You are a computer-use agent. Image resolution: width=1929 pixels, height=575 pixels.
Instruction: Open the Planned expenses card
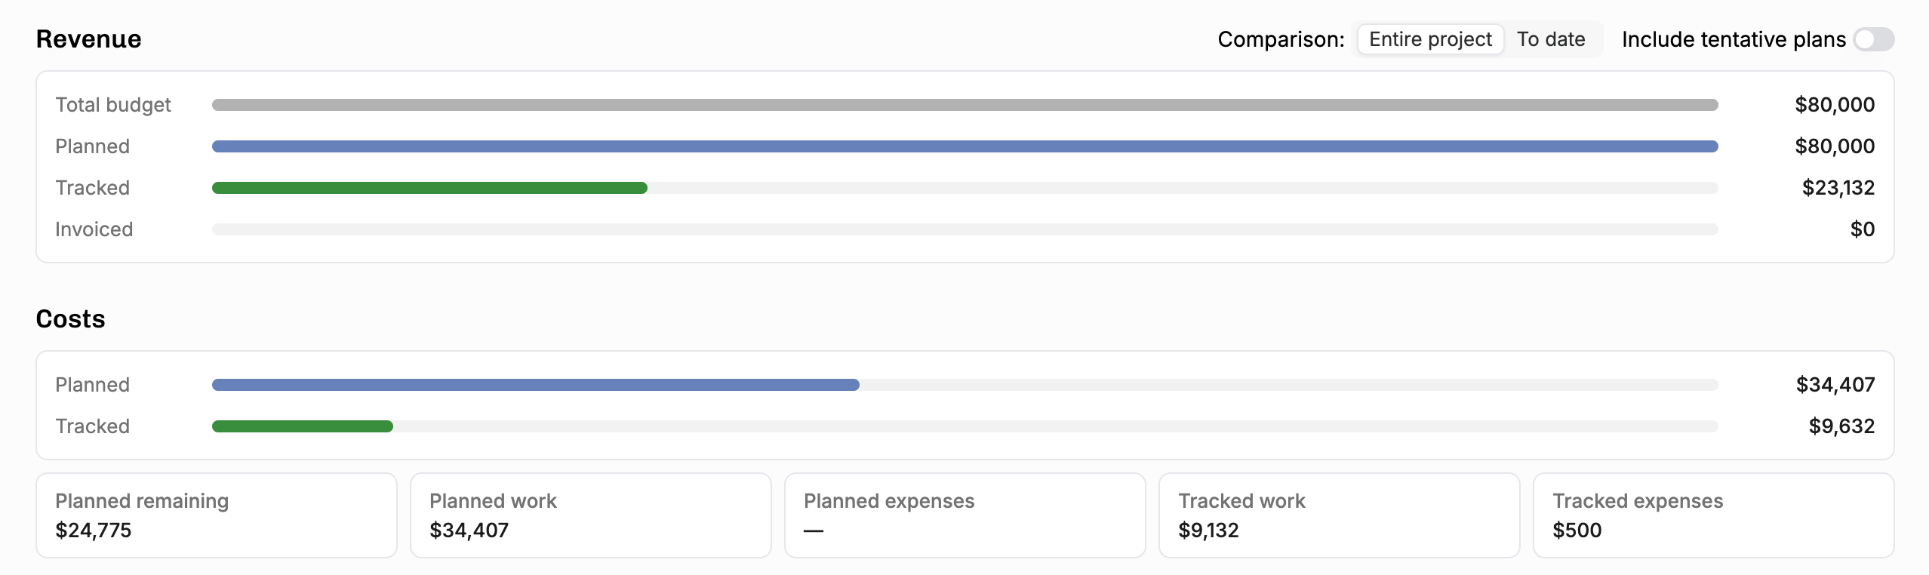pos(964,515)
